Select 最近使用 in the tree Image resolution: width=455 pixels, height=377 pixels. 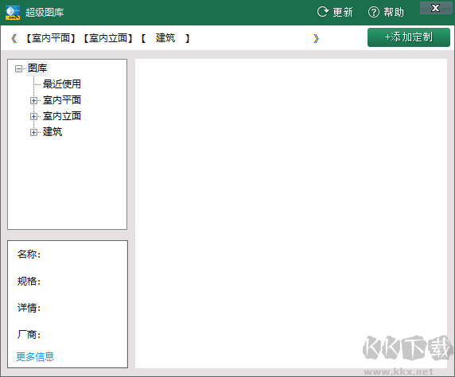[x=62, y=84]
